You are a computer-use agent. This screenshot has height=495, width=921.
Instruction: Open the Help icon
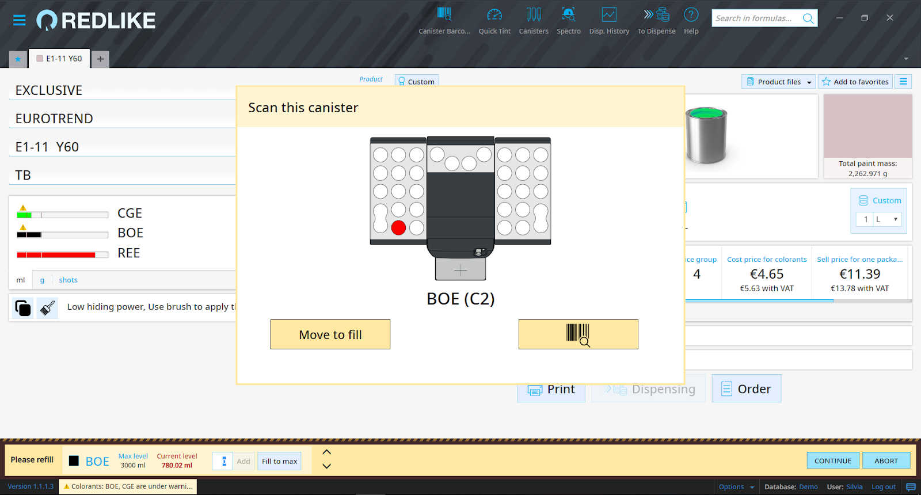coord(691,21)
